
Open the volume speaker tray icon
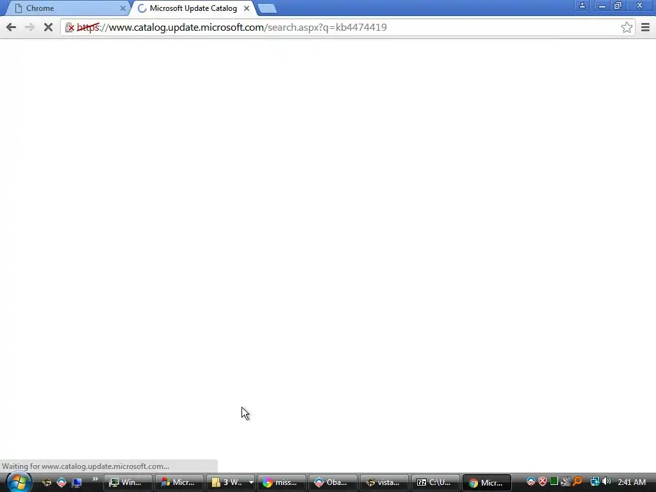click(x=606, y=482)
